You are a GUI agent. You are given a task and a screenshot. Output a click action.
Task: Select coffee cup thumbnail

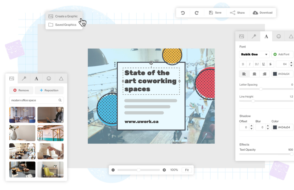click(x=22, y=169)
